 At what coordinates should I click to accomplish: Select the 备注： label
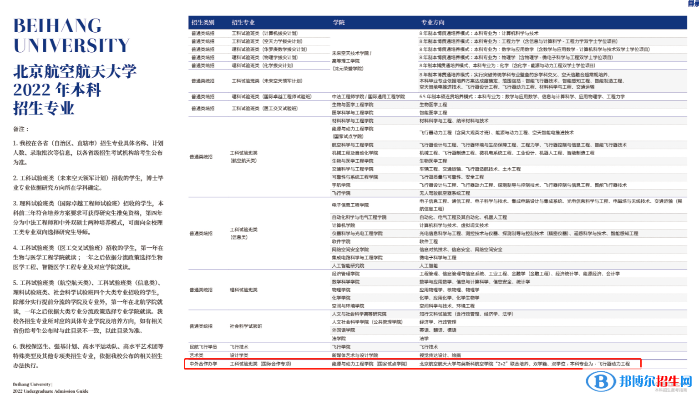pos(21,129)
